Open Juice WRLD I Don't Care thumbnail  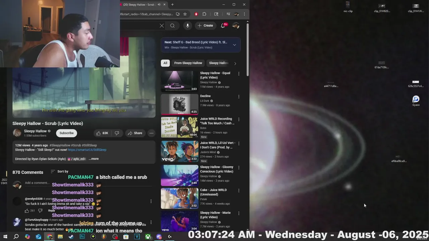[x=180, y=151]
